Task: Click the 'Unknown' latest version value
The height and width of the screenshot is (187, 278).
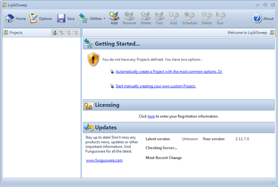Action: click(190, 139)
